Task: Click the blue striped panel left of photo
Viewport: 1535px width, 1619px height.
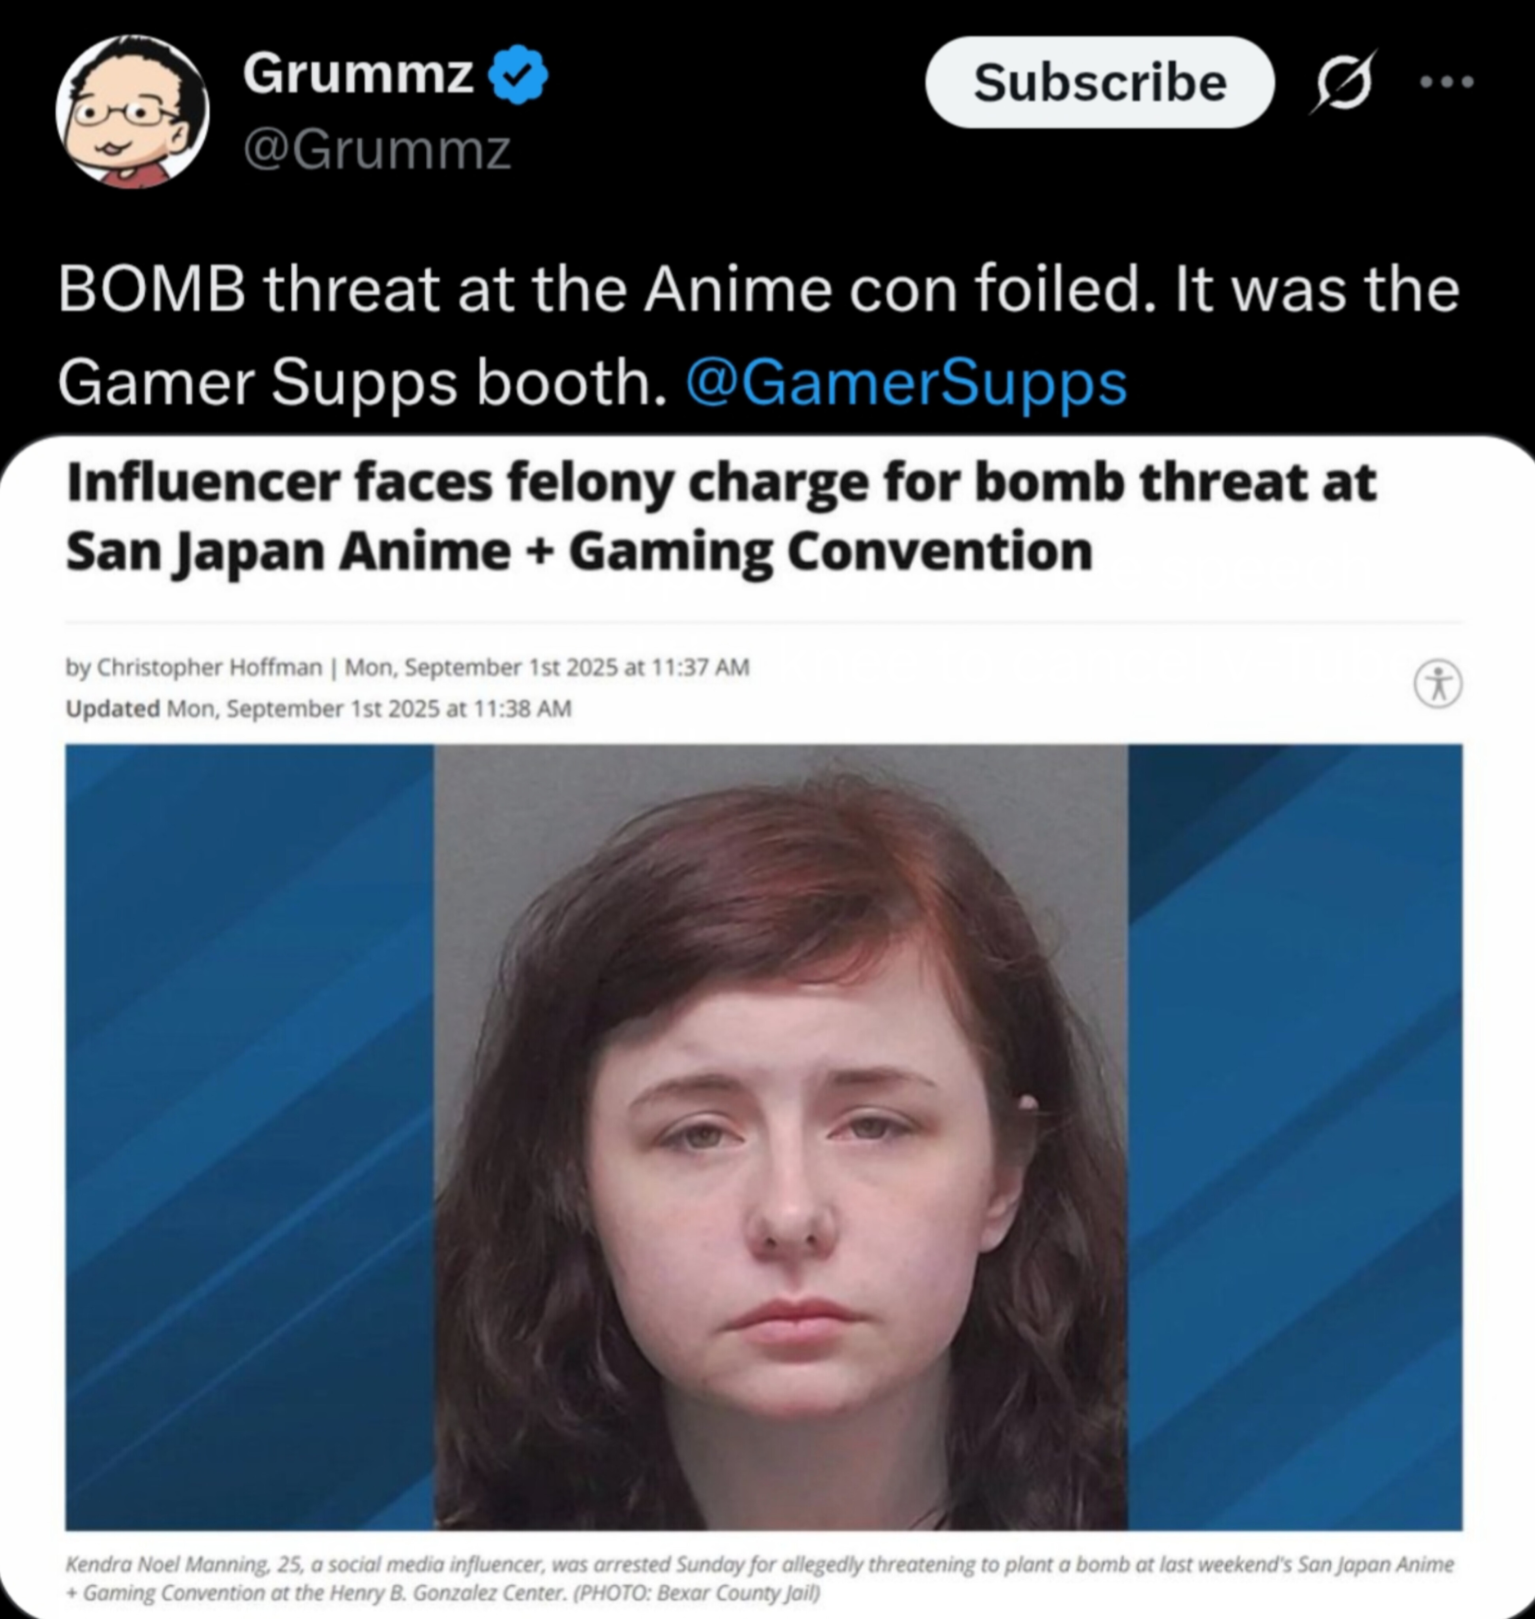Action: click(249, 1137)
